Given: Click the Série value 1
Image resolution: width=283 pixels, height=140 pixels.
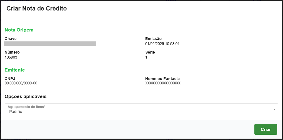Looking at the screenshot, I should click(x=146, y=57).
